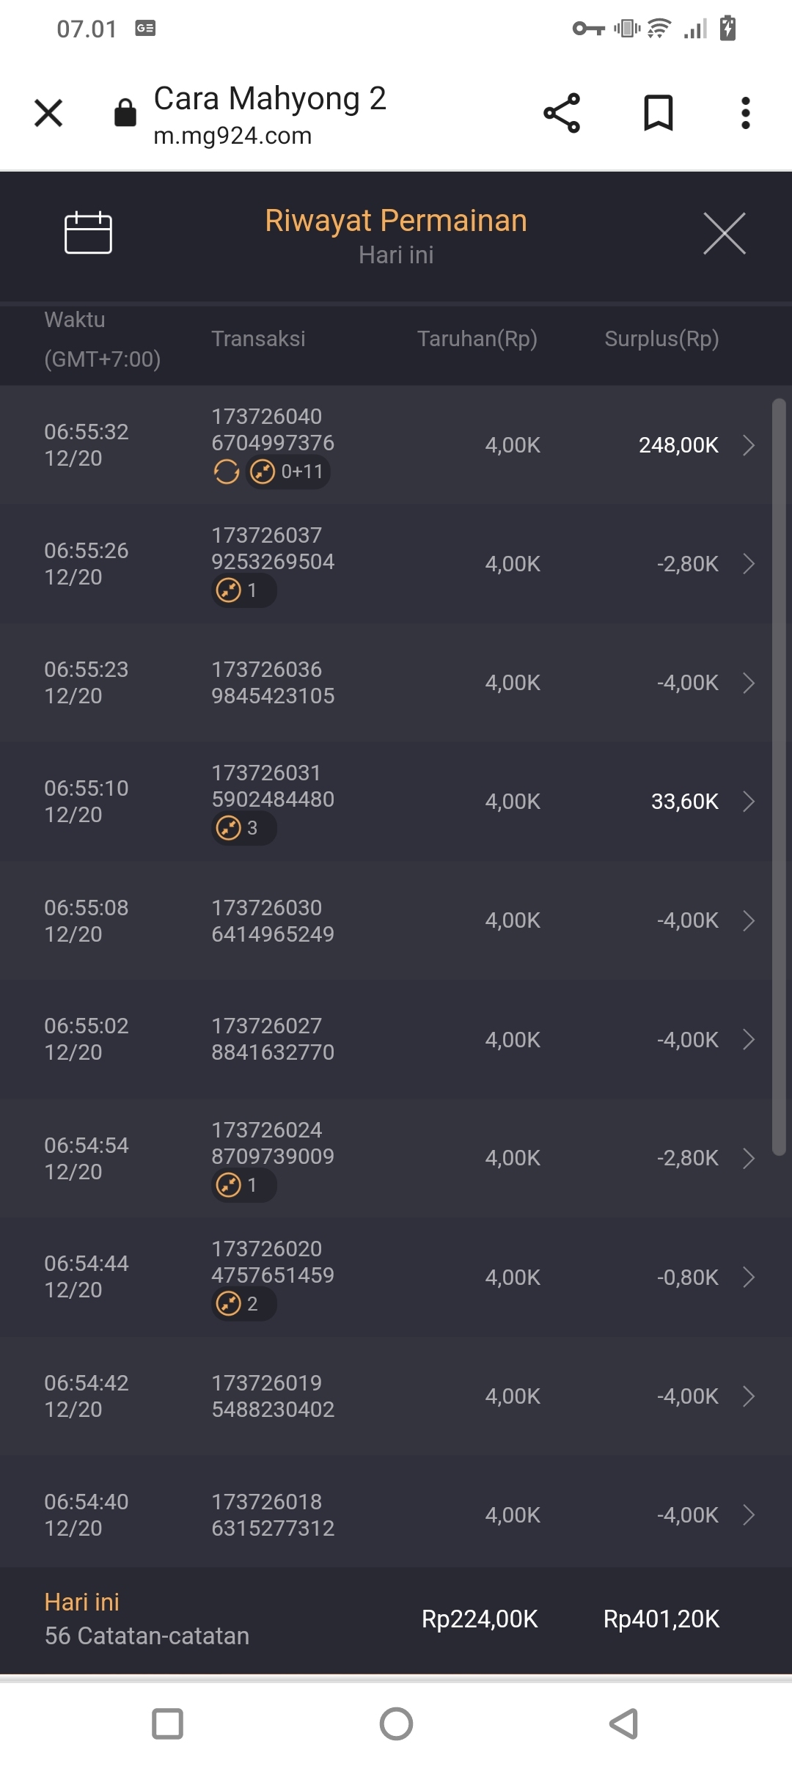Open the browser three-dot menu
This screenshot has height=1766, width=792.
[x=745, y=114]
